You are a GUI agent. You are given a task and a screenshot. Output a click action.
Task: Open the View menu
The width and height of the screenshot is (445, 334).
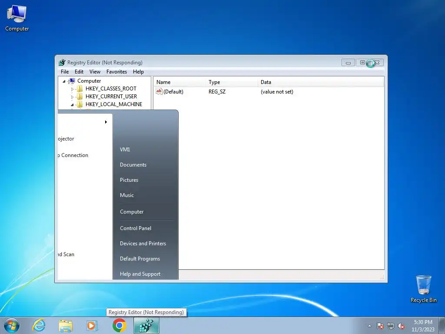(x=95, y=72)
